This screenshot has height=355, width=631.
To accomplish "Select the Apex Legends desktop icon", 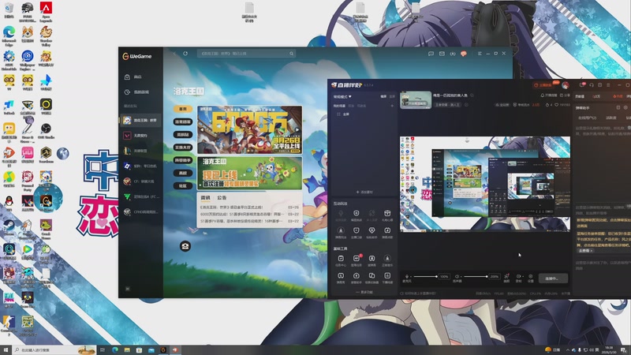I will click(x=46, y=12).
